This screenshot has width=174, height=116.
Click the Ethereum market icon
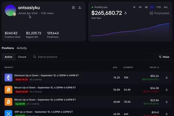[x=8, y=78]
